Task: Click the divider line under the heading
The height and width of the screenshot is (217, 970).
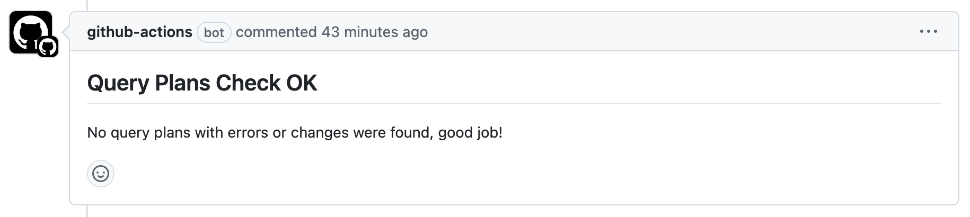Action: (x=514, y=103)
